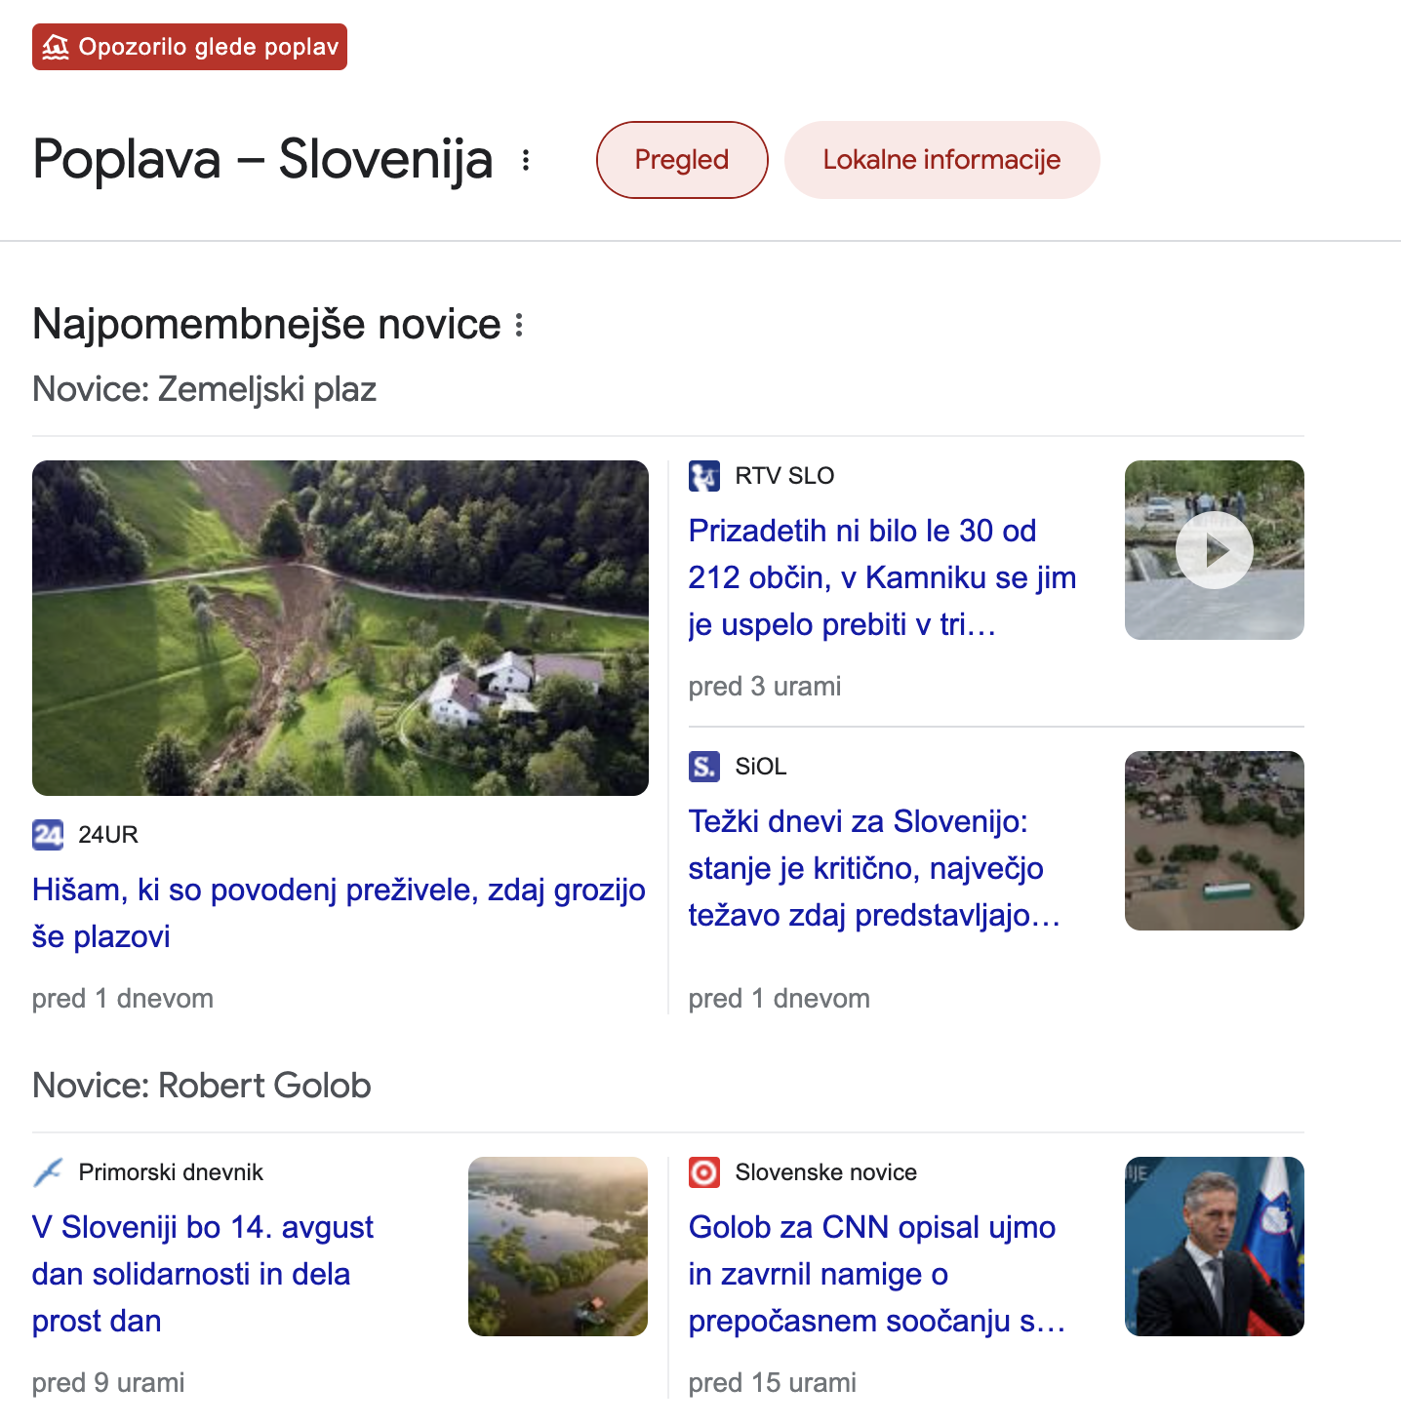
Task: Open the SiOL flooded village thumbnail
Action: [1214, 841]
